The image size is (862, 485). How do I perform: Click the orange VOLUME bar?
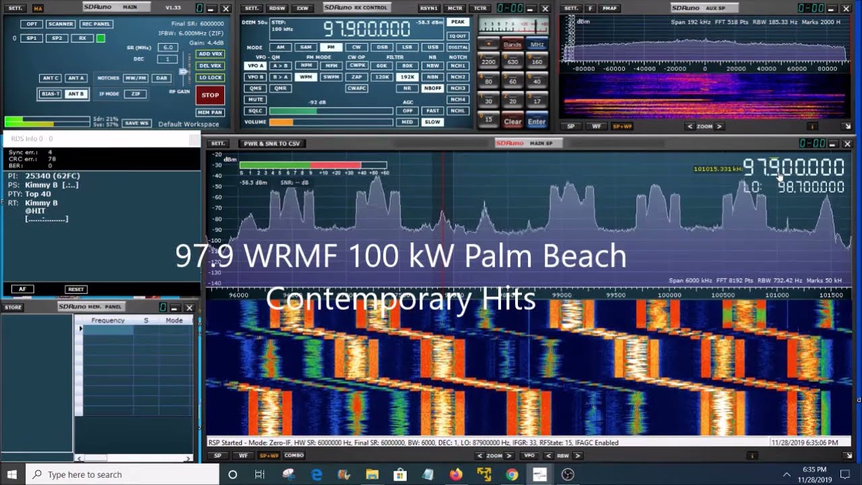tap(281, 123)
